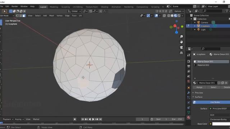Click the select tool cursor icon
The width and height of the screenshot is (230, 129).
[x=5, y=11]
